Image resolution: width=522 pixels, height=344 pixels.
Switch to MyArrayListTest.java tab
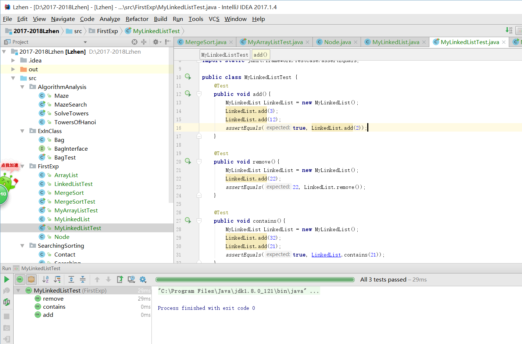[x=275, y=42]
